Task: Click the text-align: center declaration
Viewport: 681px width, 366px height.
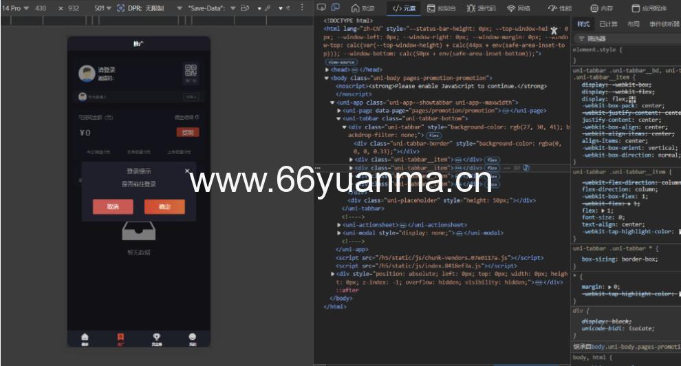Action: 614,224
